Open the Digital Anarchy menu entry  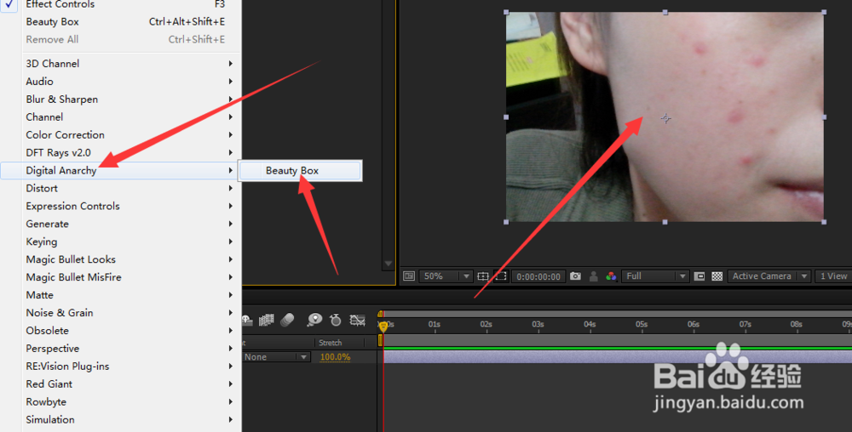[x=121, y=170]
